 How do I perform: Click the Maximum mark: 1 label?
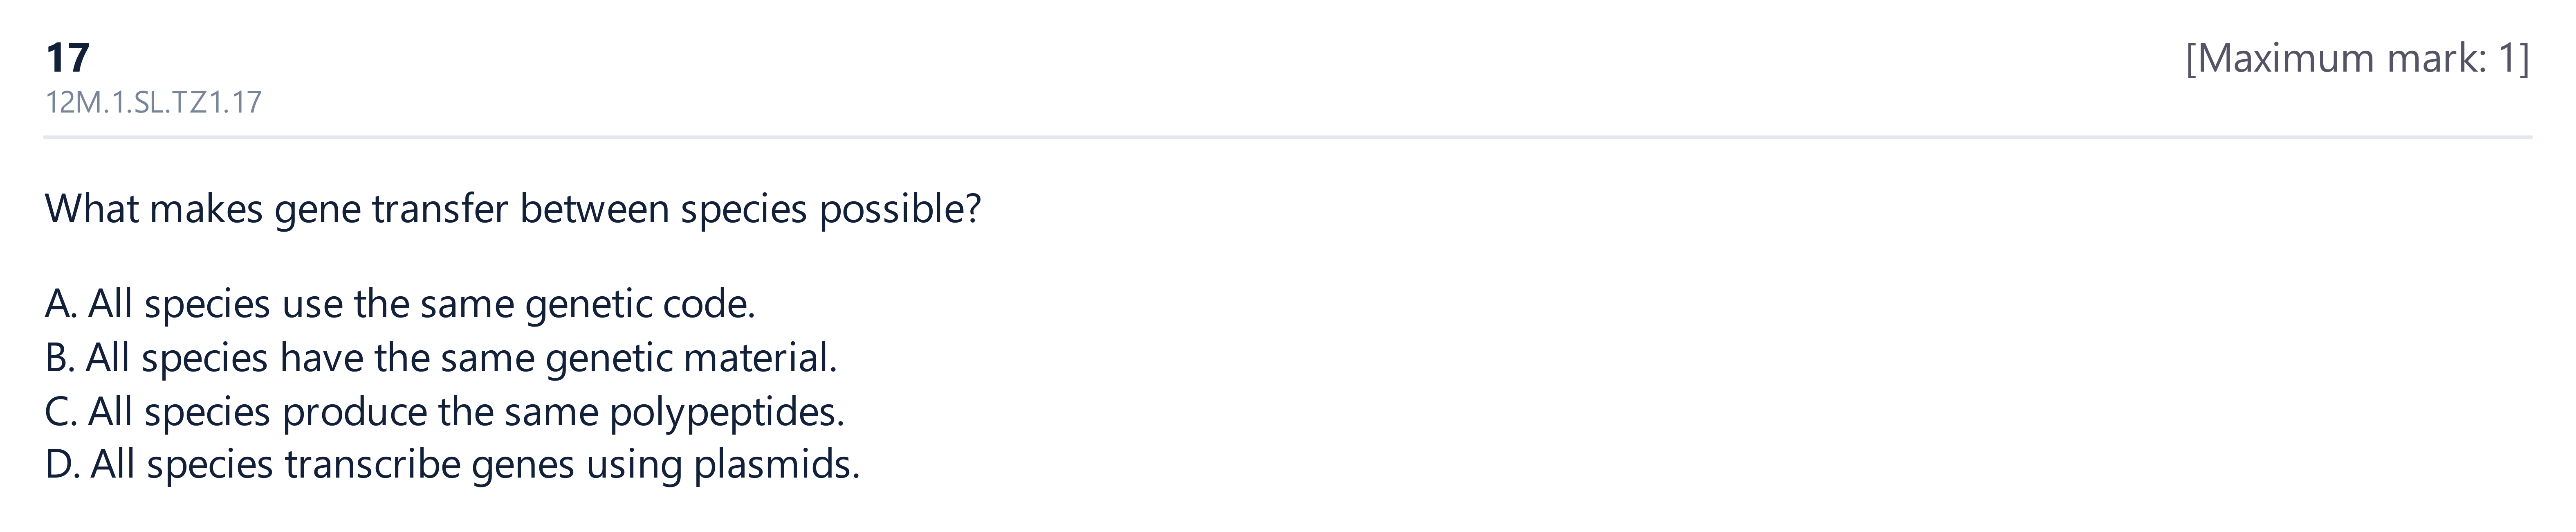pyautogui.click(x=2357, y=59)
